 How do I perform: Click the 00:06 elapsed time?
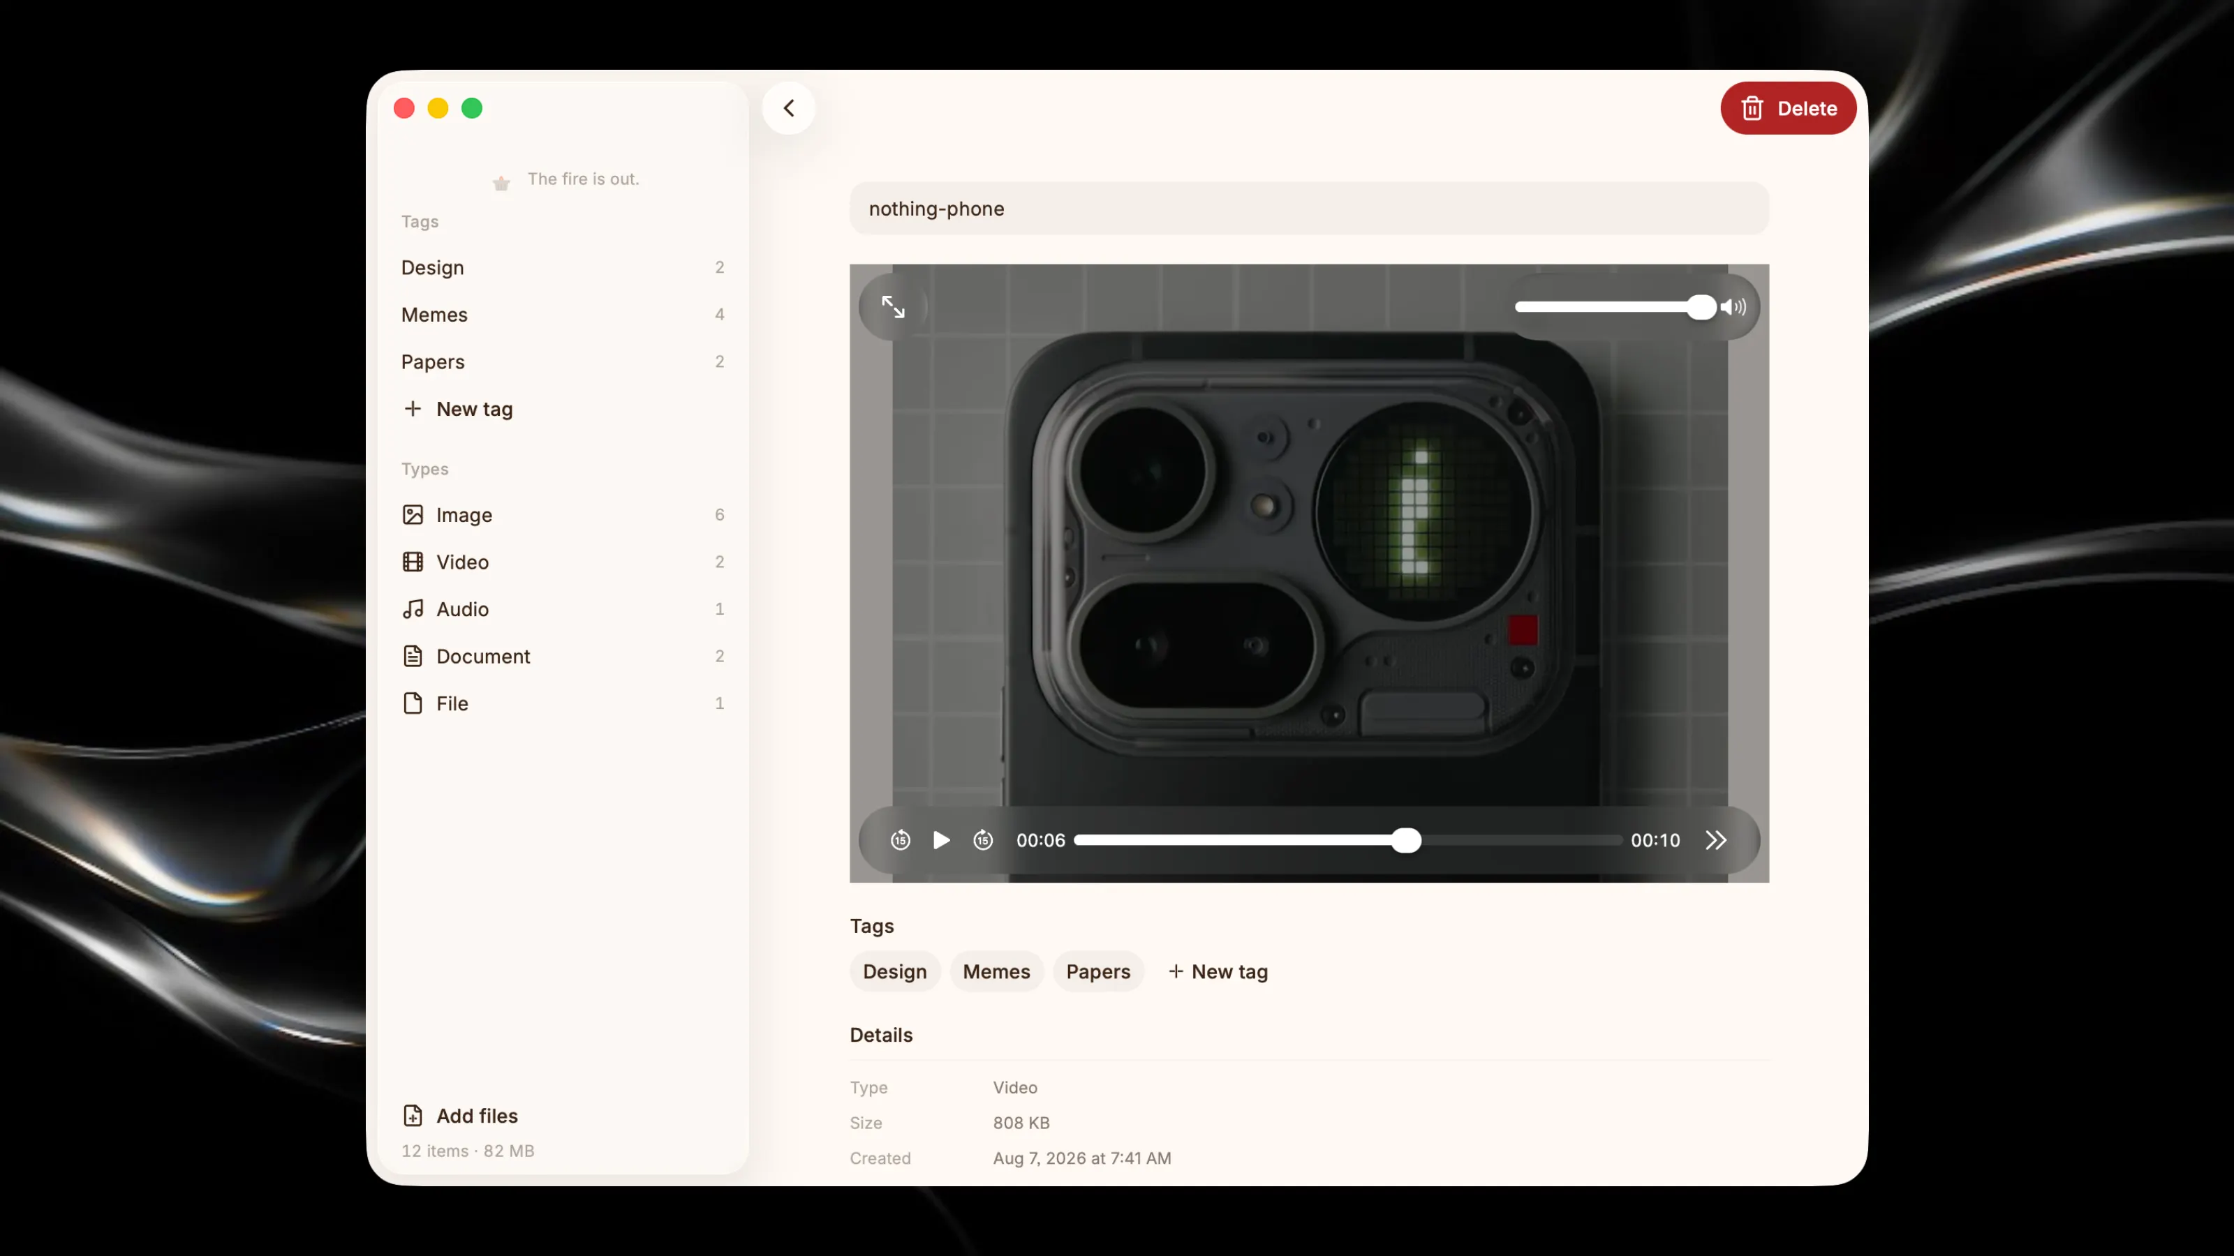1041,840
